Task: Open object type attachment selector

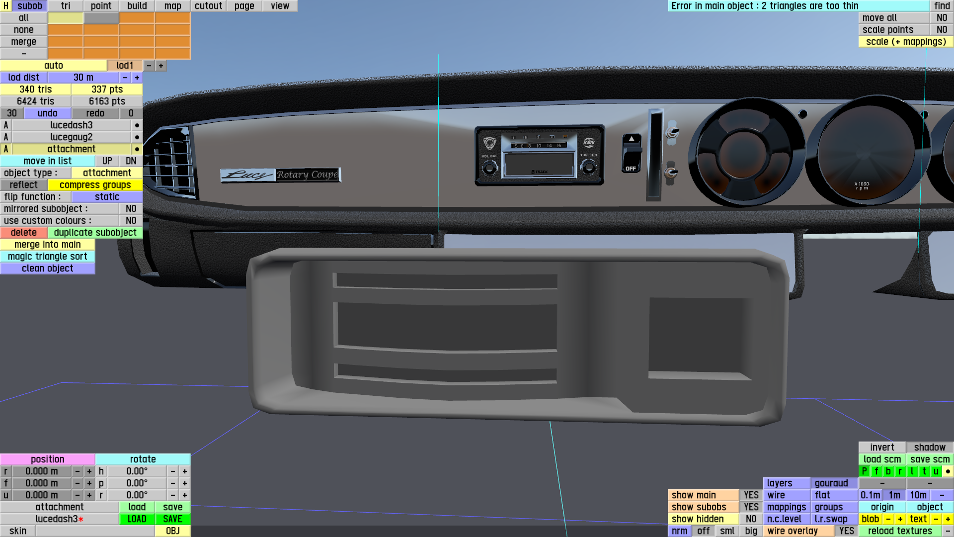Action: point(107,173)
